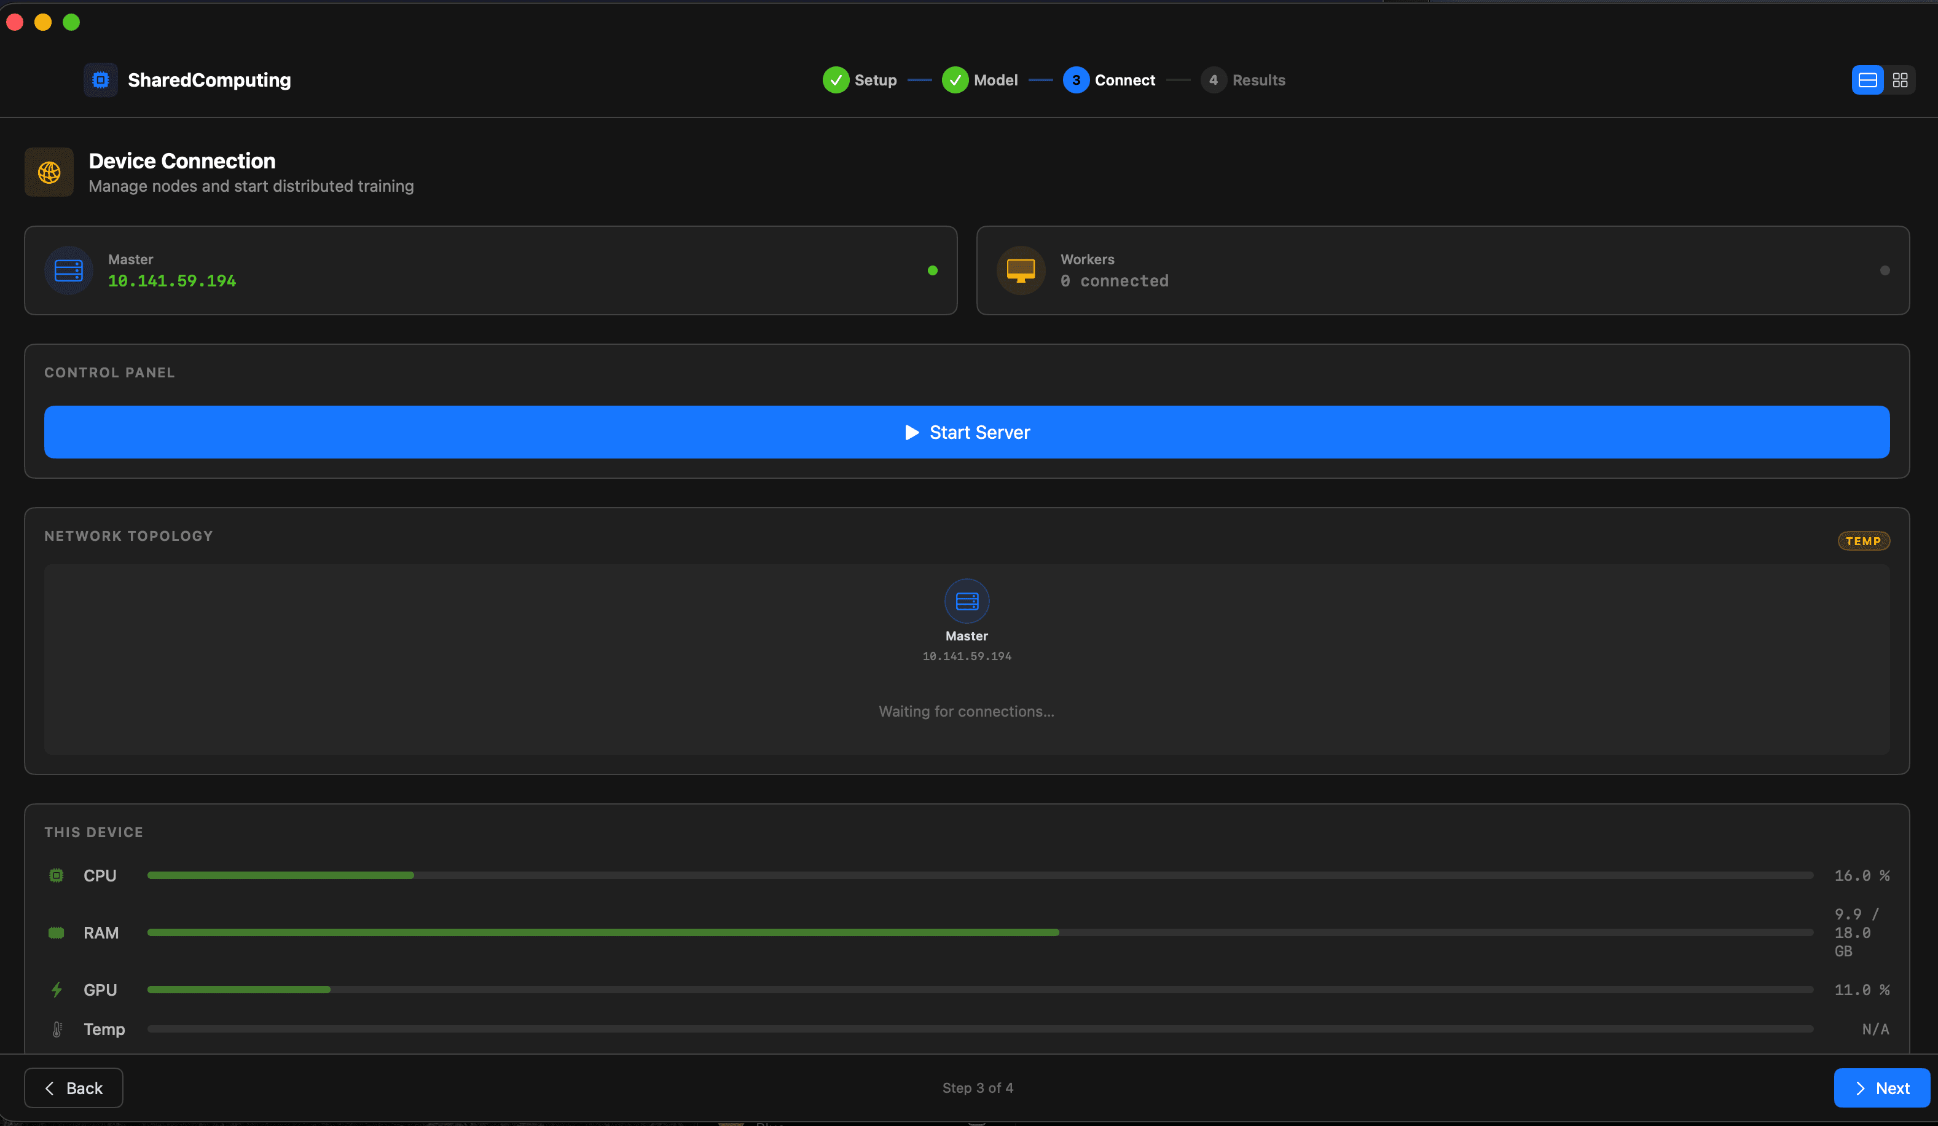Image resolution: width=1938 pixels, height=1126 pixels.
Task: Click the green Model checkmark icon
Action: tap(955, 80)
